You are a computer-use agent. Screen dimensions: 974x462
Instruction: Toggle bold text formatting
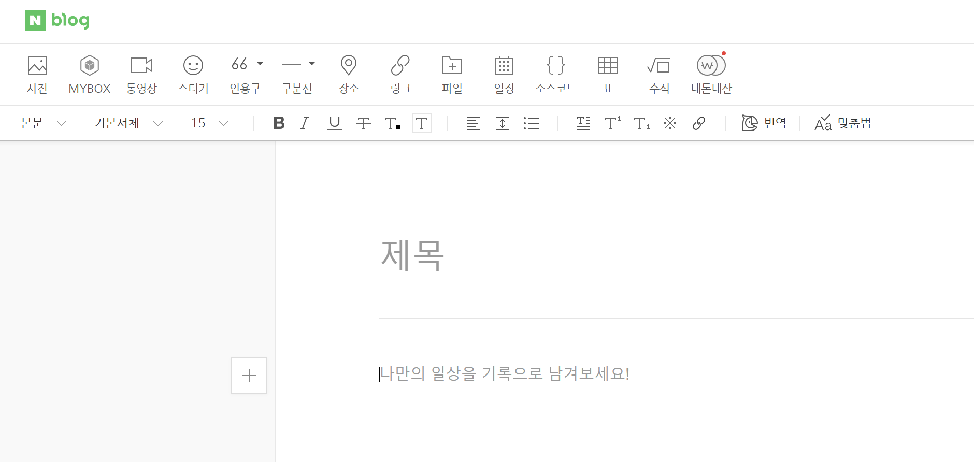(279, 123)
